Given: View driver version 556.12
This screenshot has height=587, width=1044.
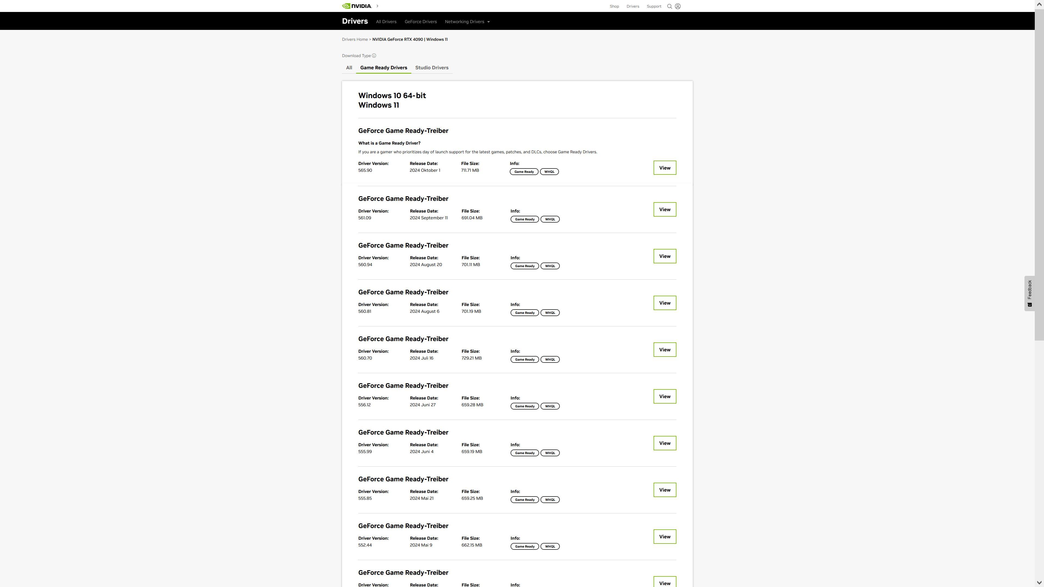Looking at the screenshot, I should [x=664, y=396].
